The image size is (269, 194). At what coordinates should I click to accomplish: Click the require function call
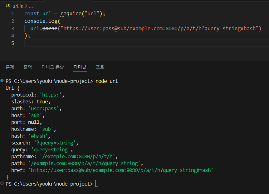click(71, 13)
